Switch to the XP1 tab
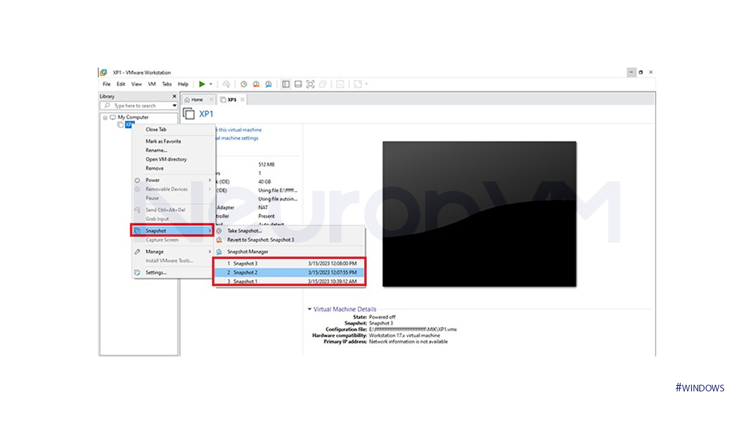754x424 pixels. tap(232, 100)
